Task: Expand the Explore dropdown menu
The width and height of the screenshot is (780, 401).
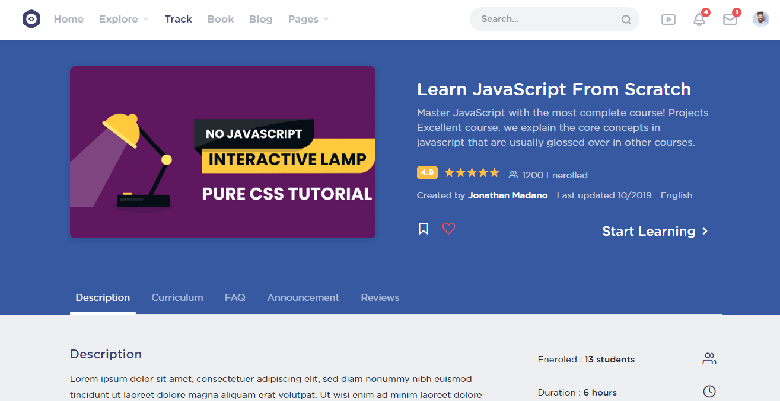Action: (x=123, y=19)
